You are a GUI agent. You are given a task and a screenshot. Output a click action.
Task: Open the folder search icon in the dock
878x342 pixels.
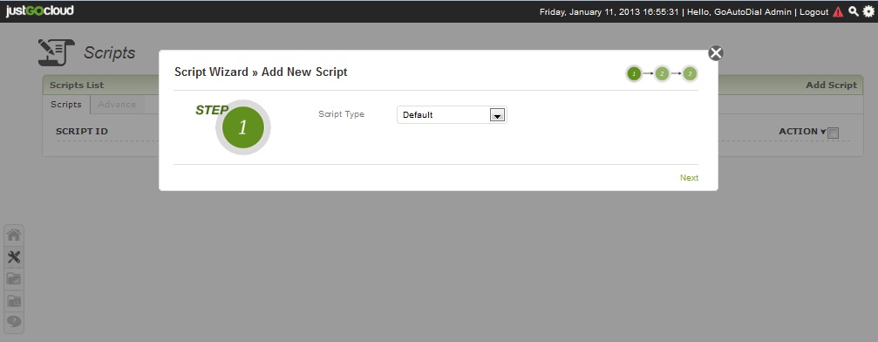pyautogui.click(x=14, y=300)
